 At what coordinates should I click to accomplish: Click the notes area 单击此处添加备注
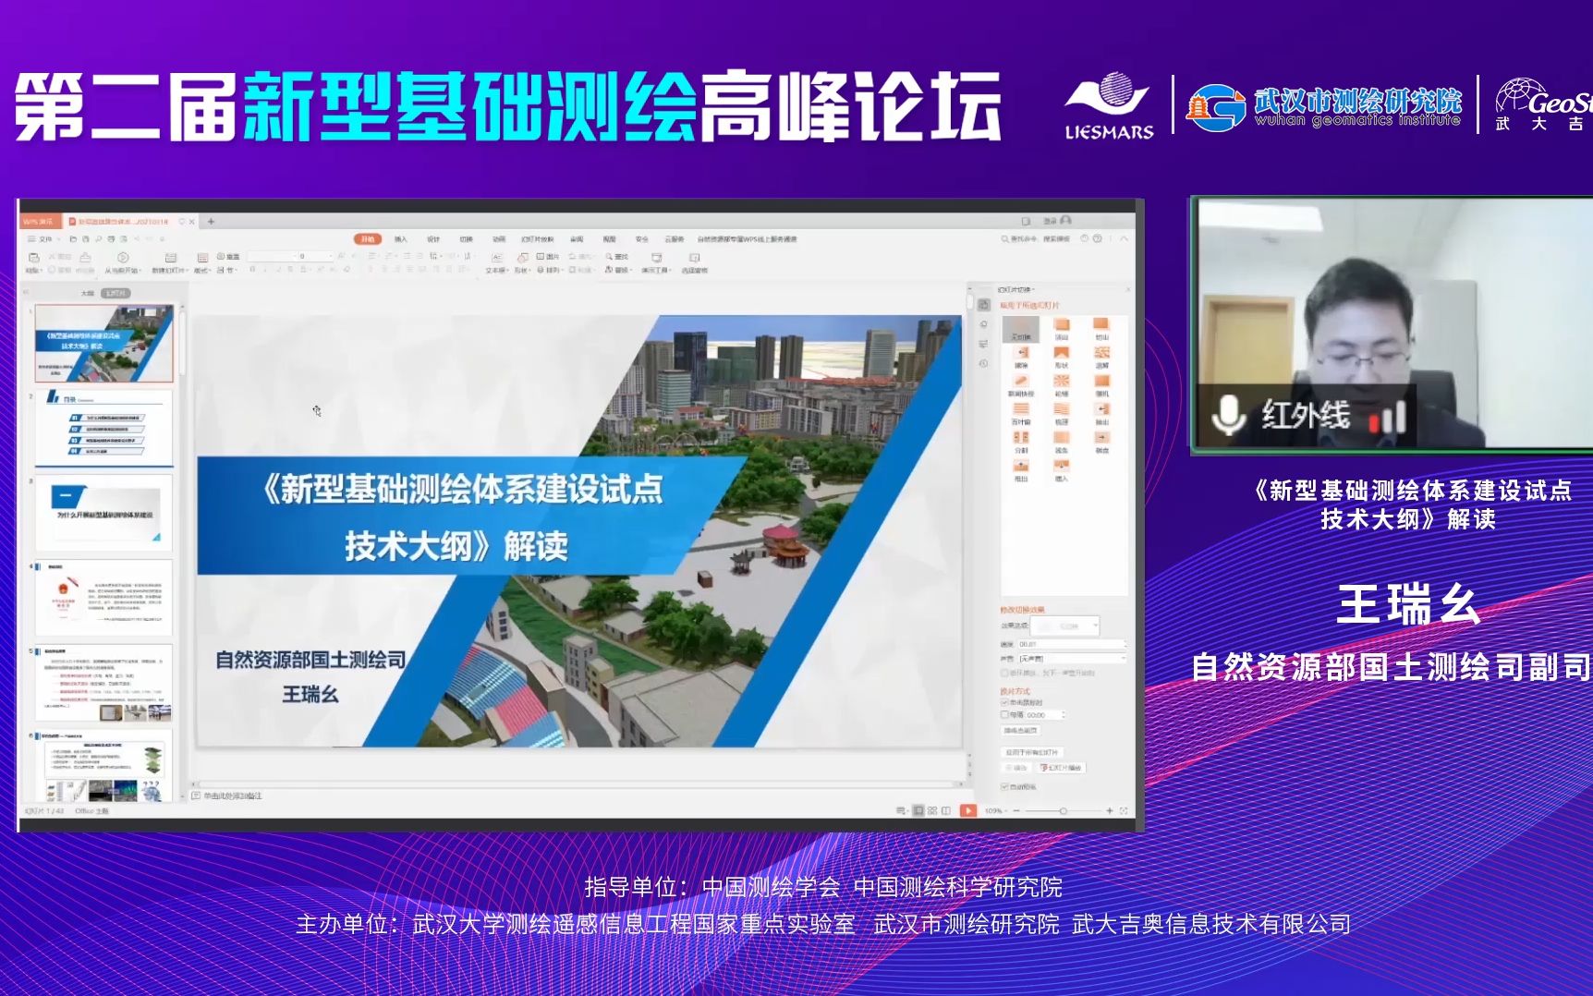233,796
